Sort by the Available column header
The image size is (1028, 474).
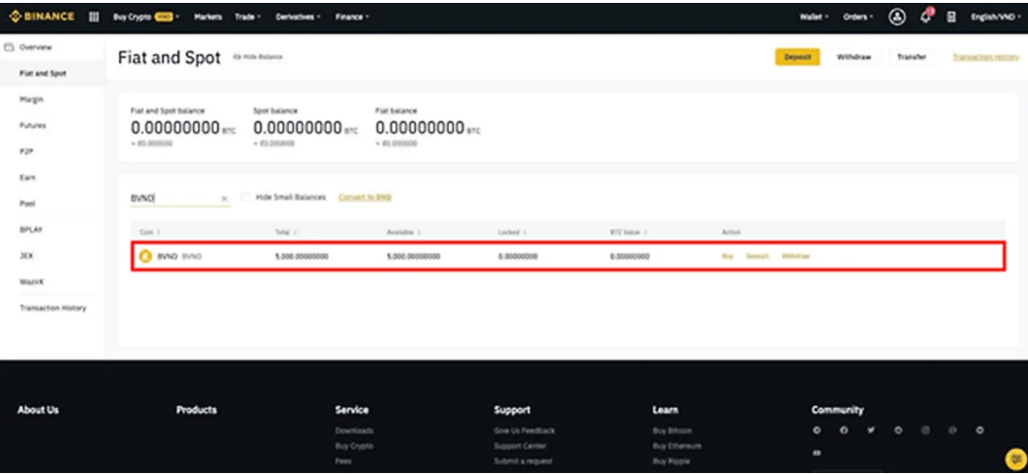point(403,233)
